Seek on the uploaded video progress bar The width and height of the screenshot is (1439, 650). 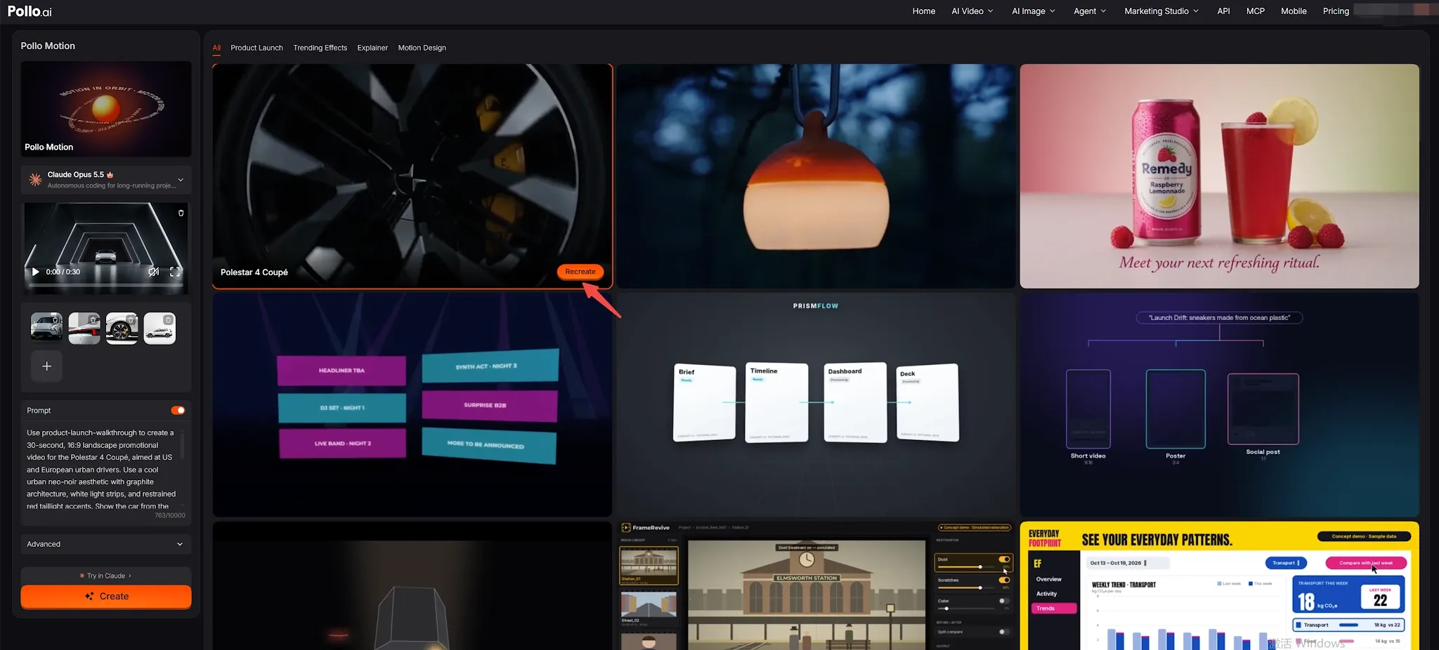(x=106, y=285)
